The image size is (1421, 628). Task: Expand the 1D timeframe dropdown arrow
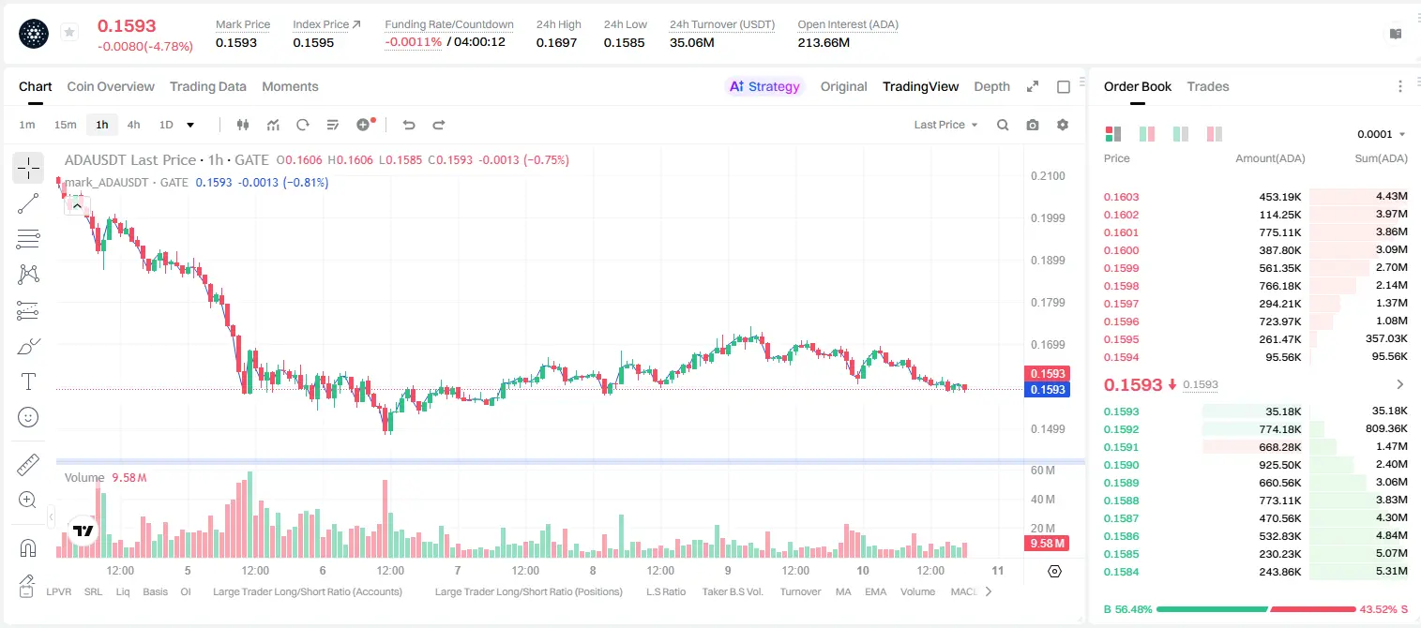pos(190,125)
